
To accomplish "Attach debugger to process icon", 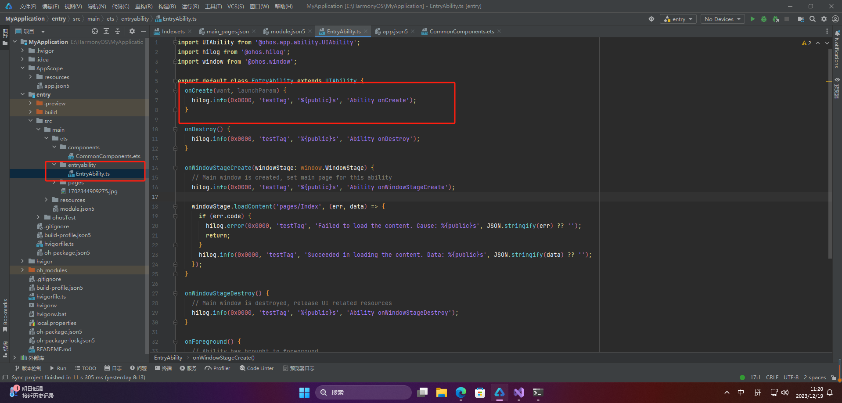I will point(776,19).
